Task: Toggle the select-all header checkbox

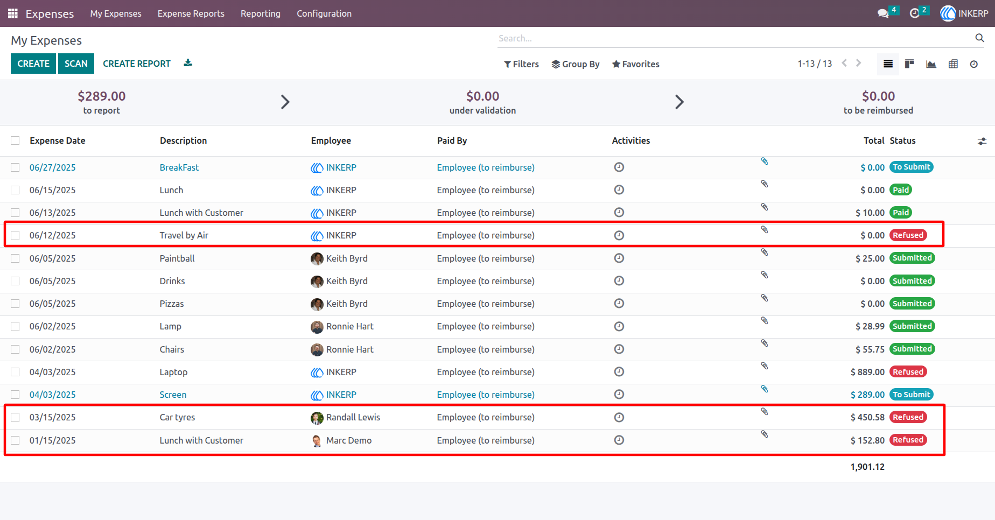Action: [x=15, y=140]
